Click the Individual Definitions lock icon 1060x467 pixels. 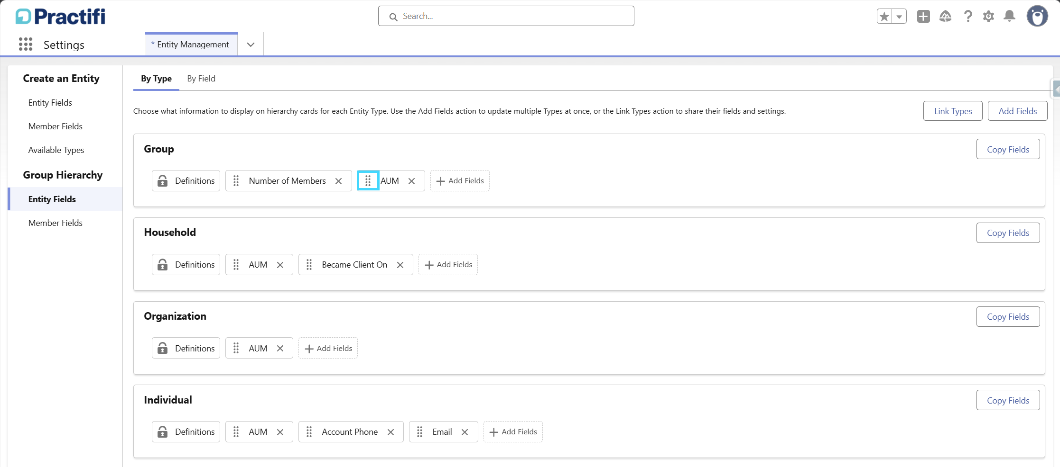(163, 432)
